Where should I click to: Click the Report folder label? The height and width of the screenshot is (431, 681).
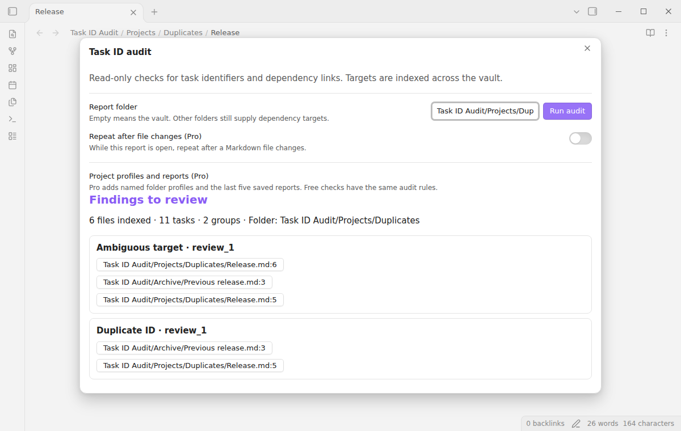113,107
